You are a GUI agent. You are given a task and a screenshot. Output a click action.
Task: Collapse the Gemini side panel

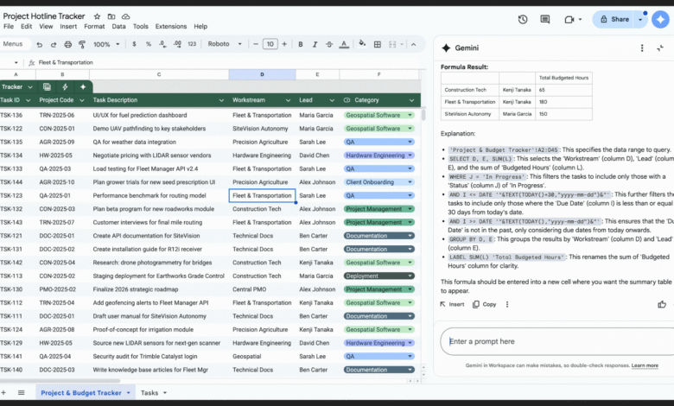click(660, 48)
